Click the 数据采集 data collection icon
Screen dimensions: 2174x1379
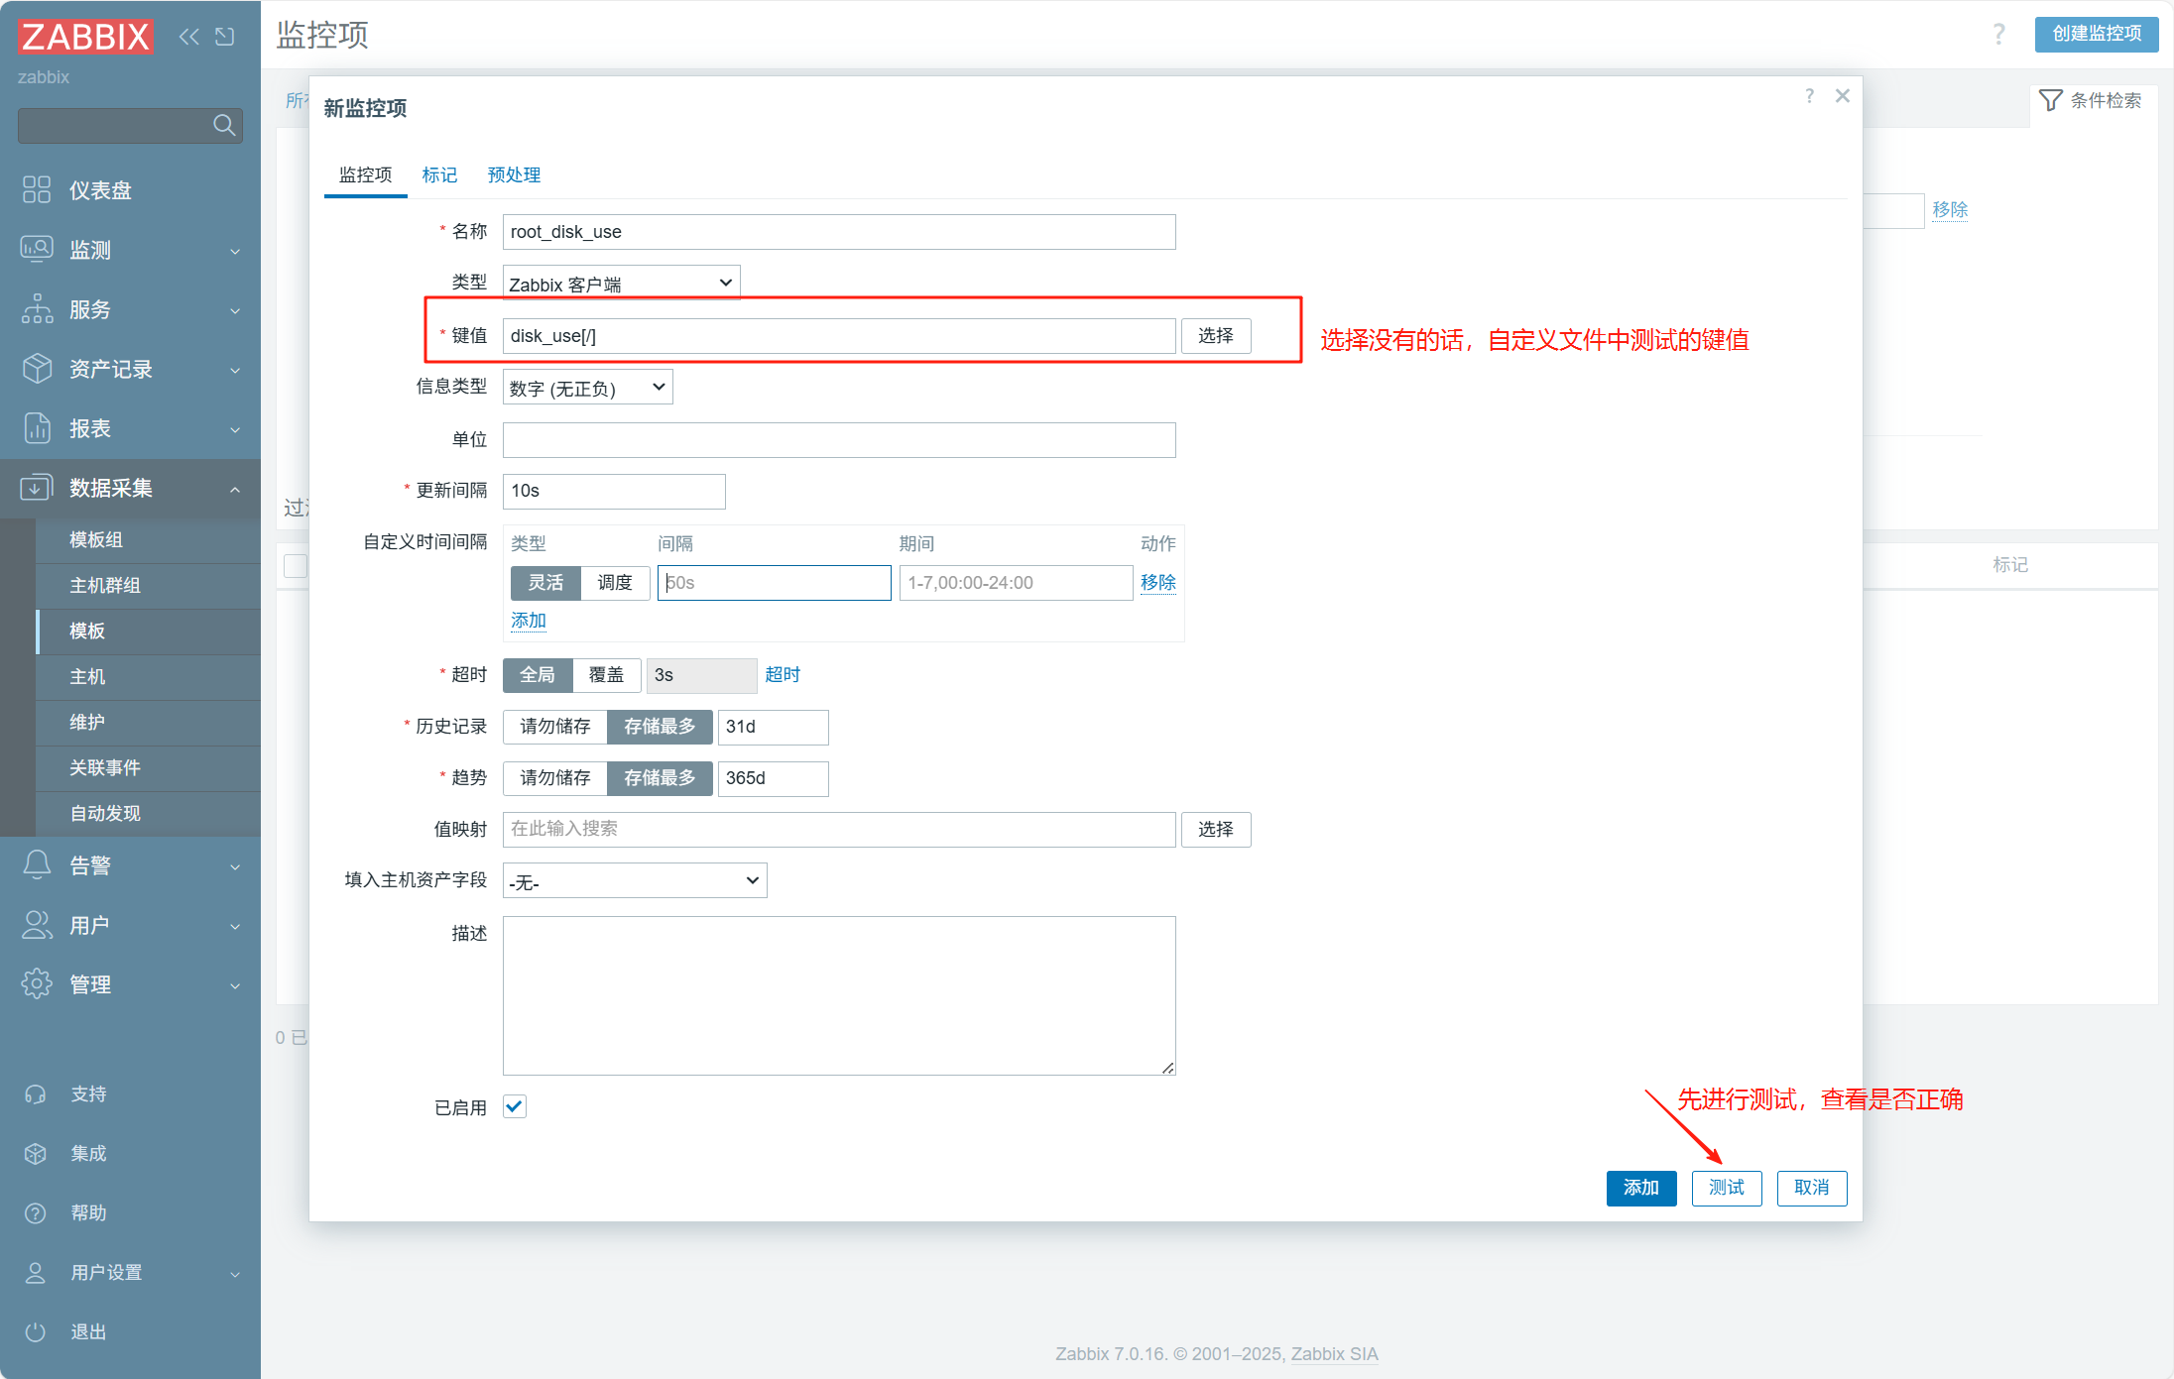point(37,487)
